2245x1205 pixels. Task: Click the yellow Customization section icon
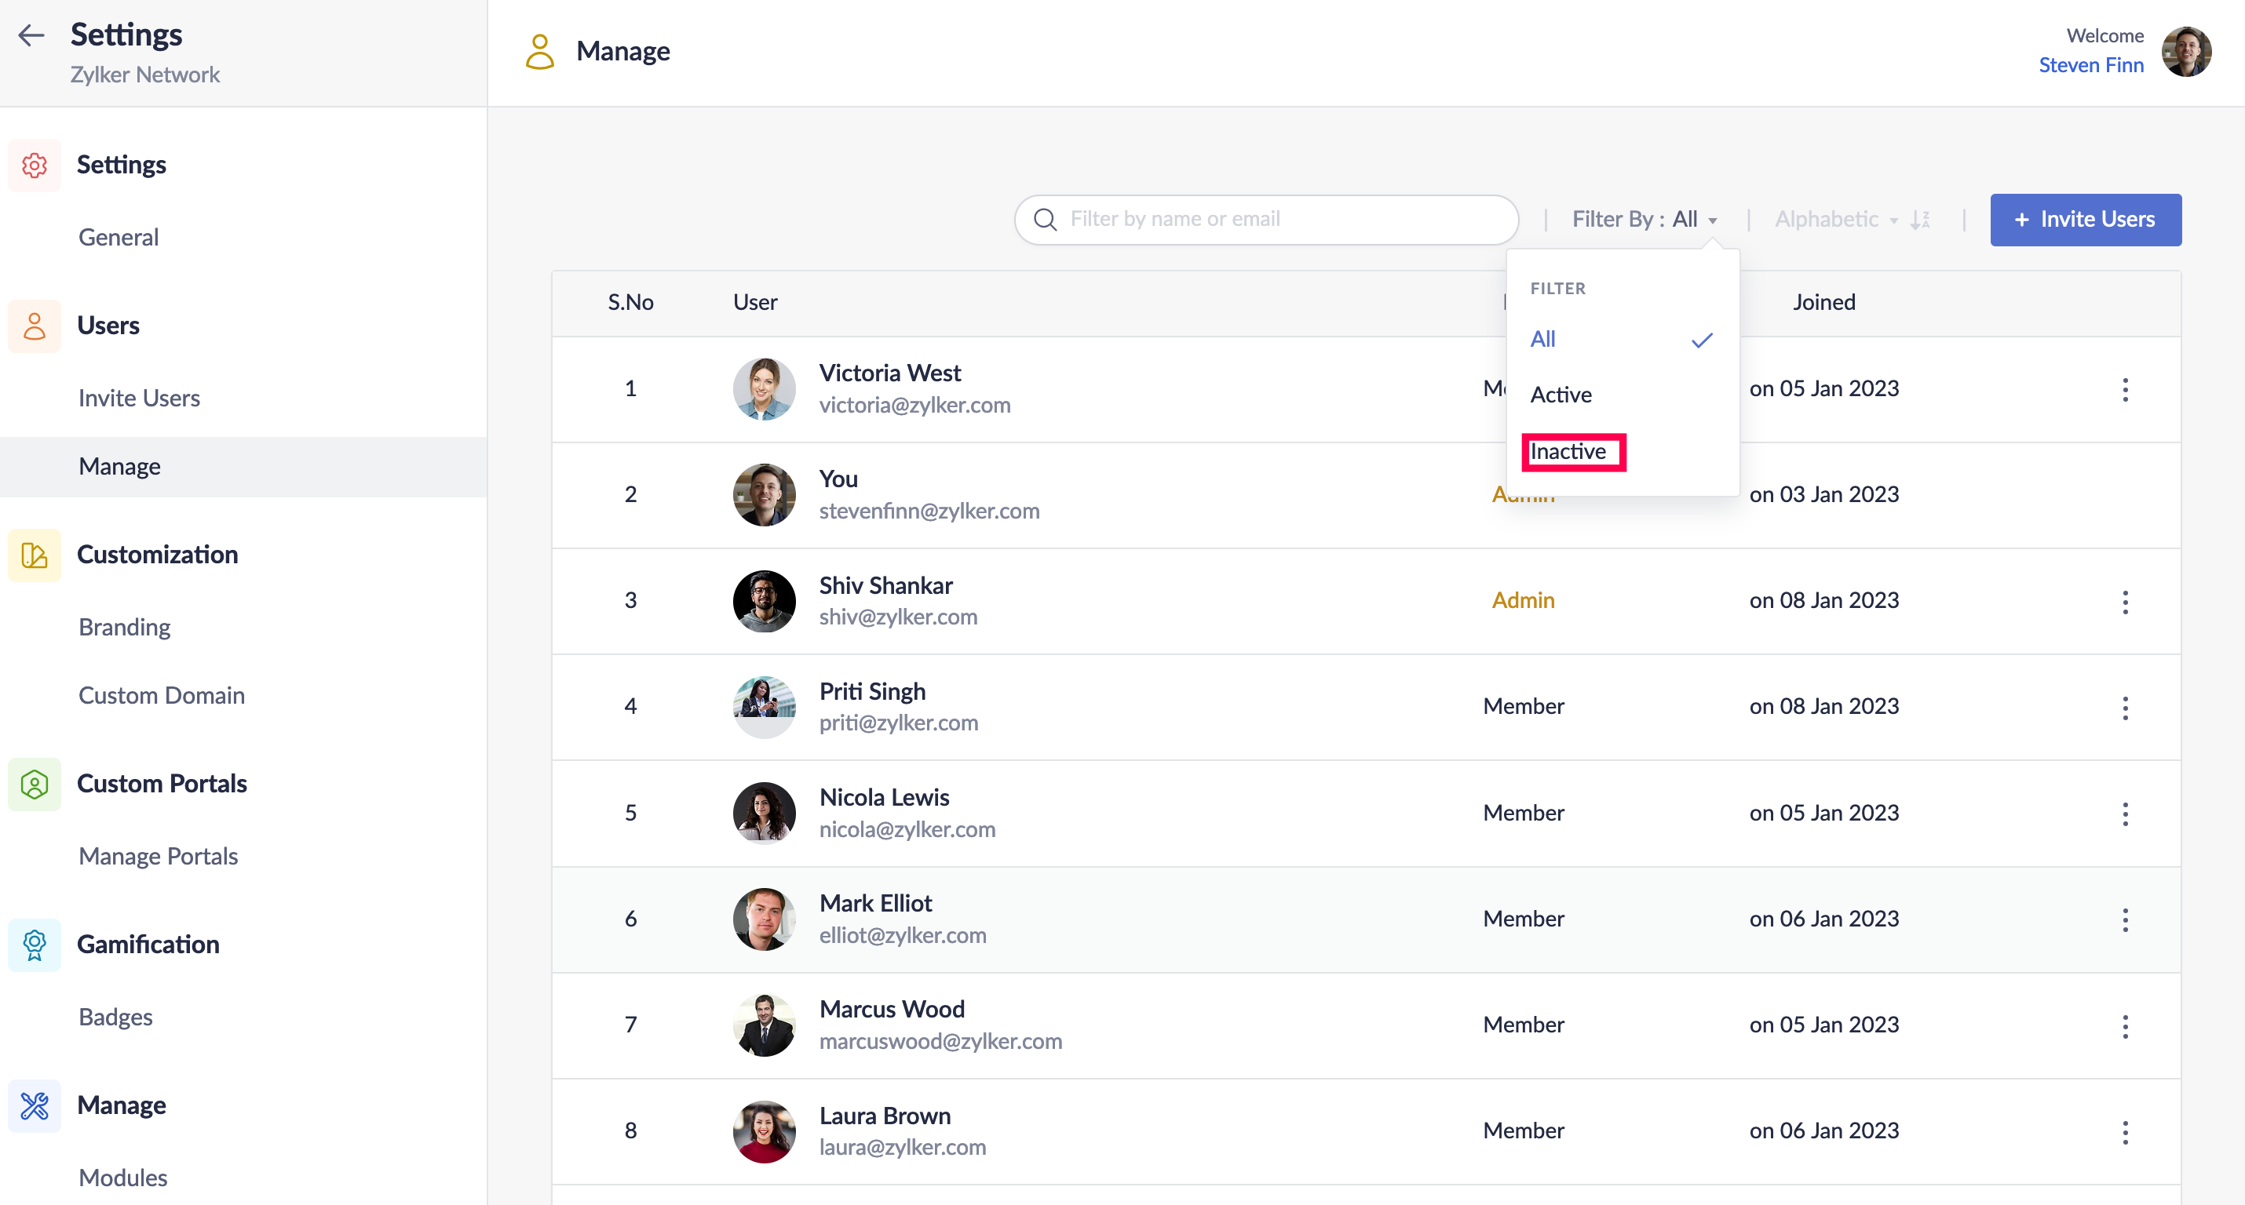(34, 555)
